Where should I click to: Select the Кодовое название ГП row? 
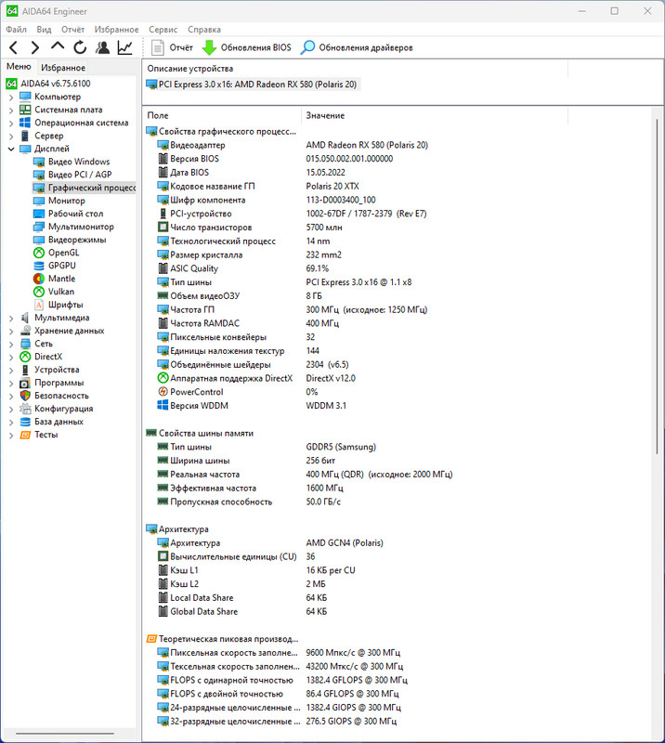[258, 187]
